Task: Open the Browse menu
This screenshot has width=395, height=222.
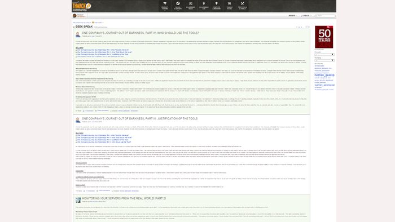Action: (x=292, y=16)
